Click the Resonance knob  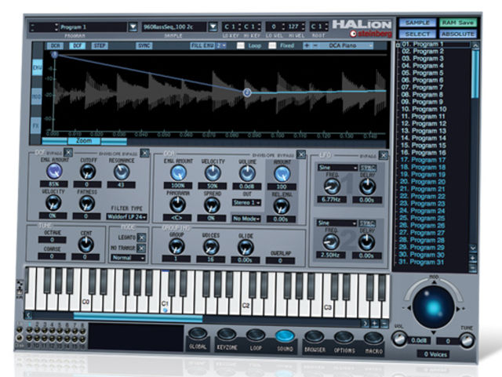click(x=122, y=172)
